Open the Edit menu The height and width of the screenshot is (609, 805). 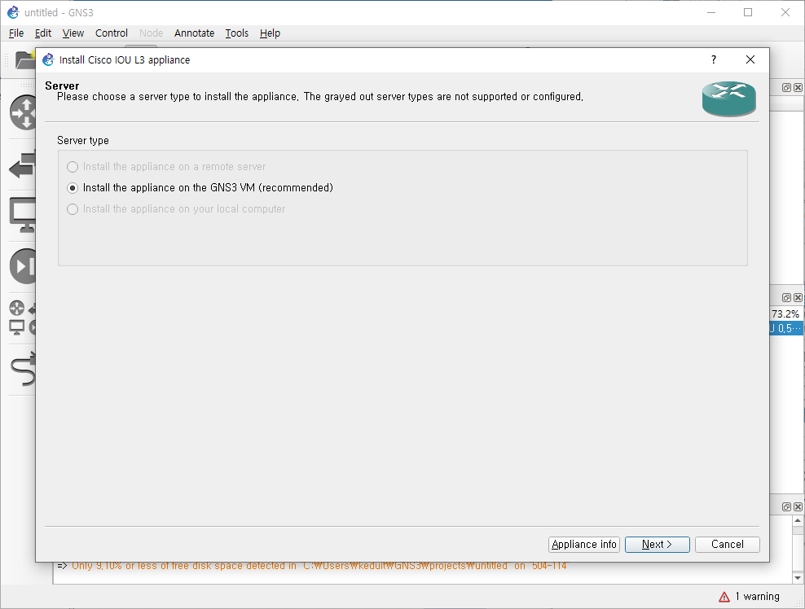click(42, 33)
